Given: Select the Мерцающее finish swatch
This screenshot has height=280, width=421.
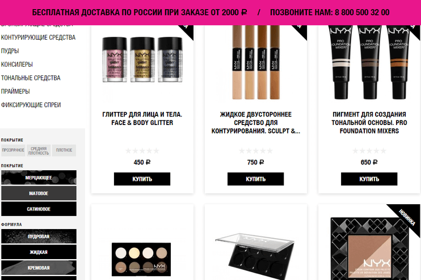Looking at the screenshot, I should coord(39,178).
